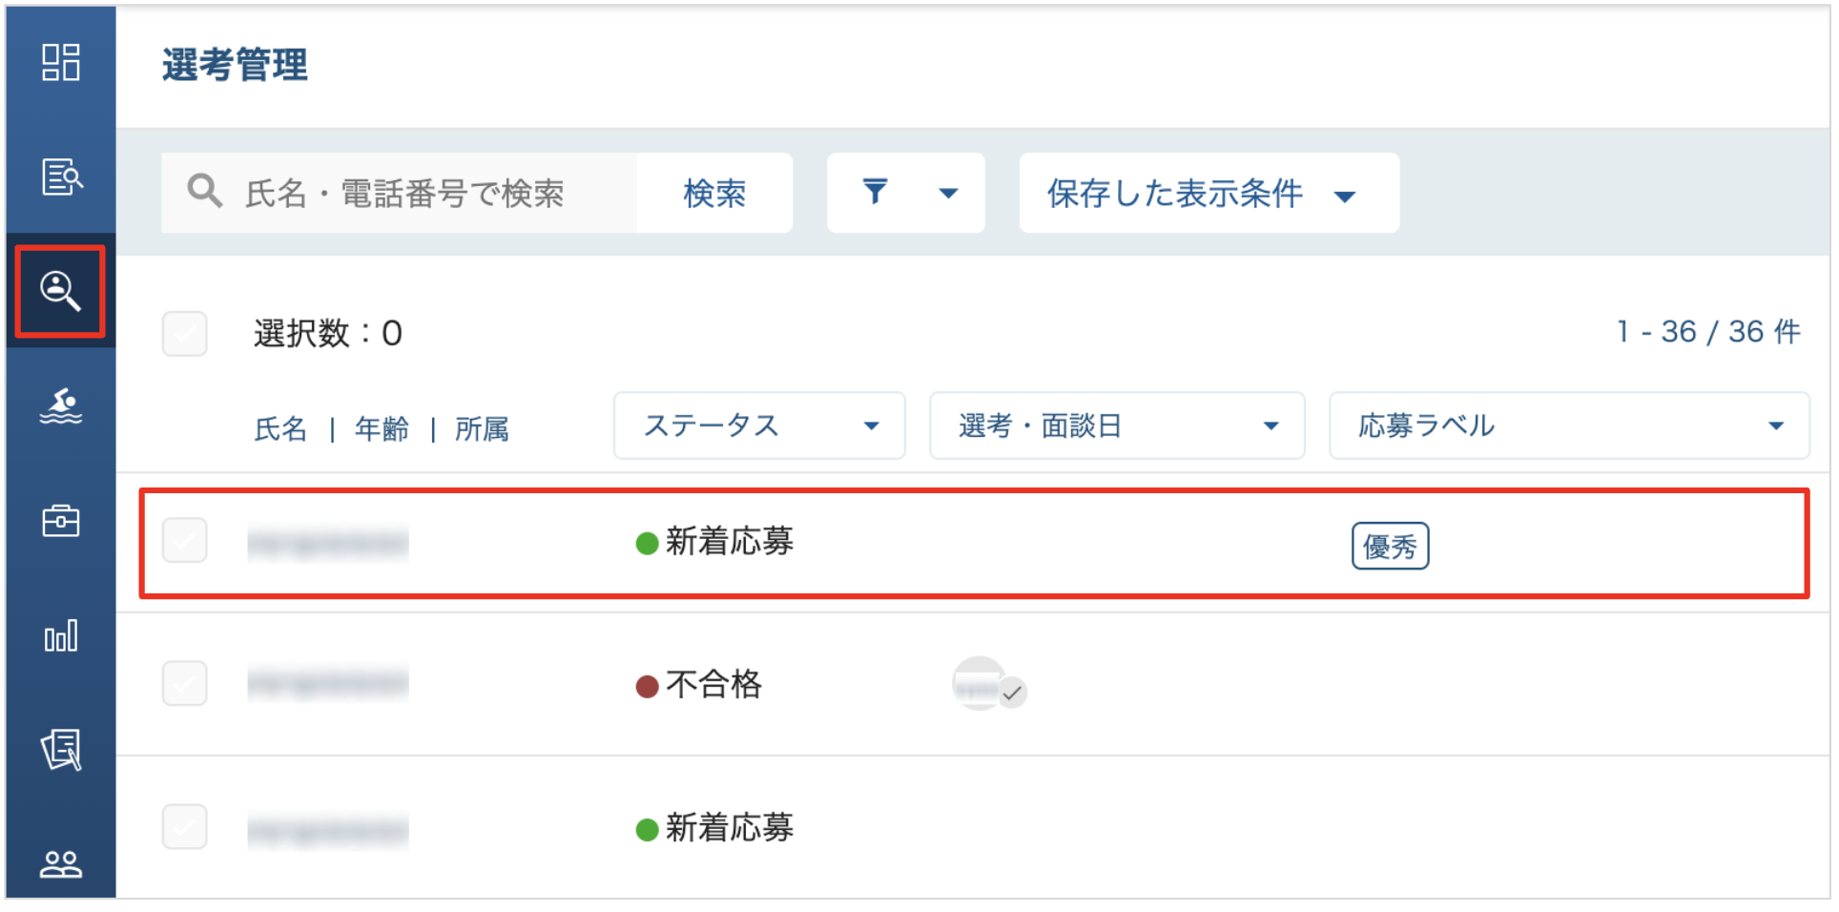Open the documents pen icon in sidebar

pos(60,750)
